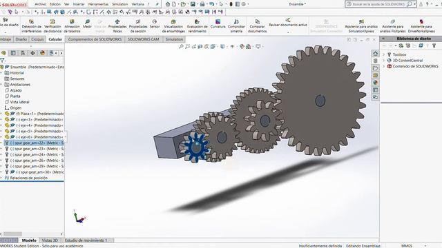Open Propiedades físicas tool
442x248 pixels.
pyautogui.click(x=117, y=26)
